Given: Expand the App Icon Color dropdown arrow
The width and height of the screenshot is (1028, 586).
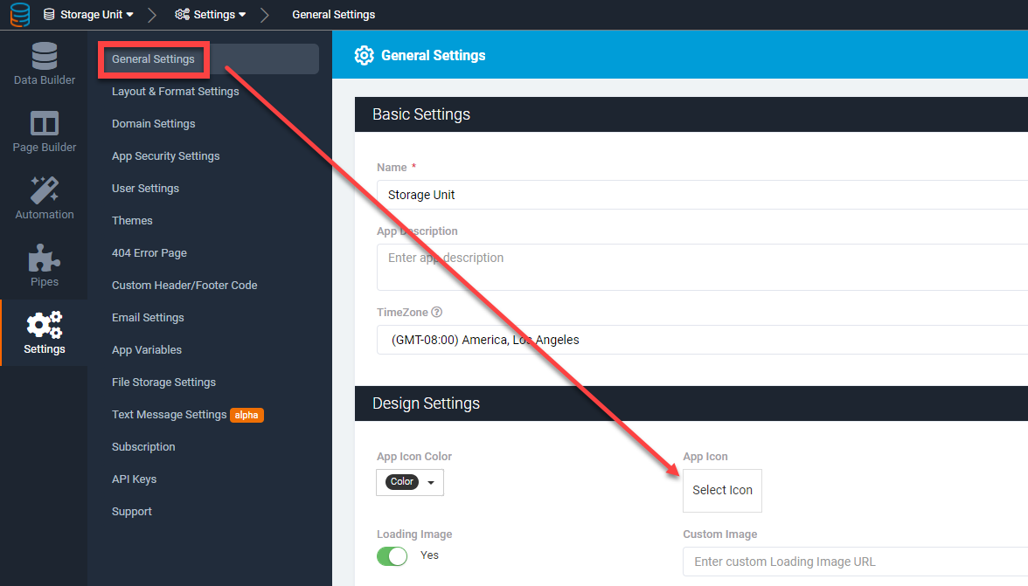Looking at the screenshot, I should [x=429, y=481].
